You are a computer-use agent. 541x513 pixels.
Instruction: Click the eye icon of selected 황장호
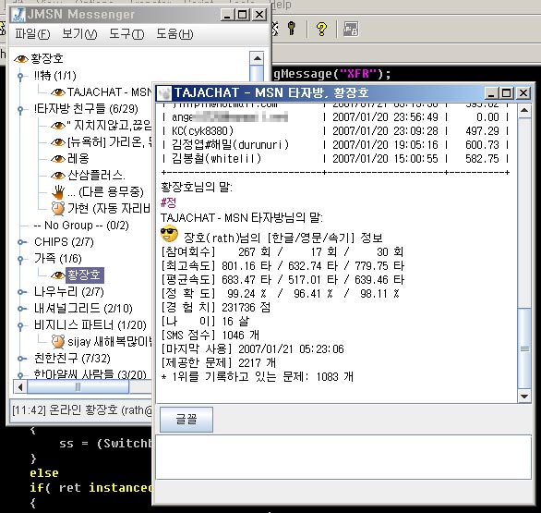click(58, 275)
